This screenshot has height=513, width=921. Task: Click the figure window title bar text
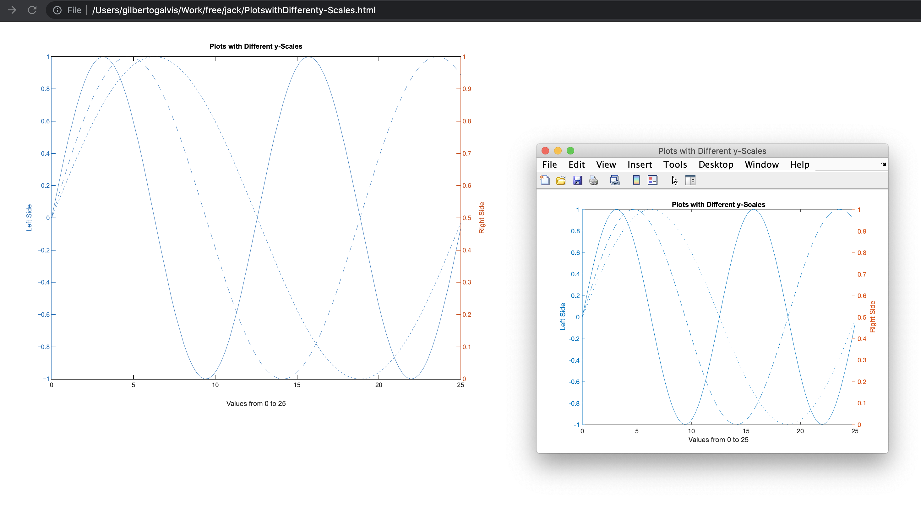click(x=712, y=151)
